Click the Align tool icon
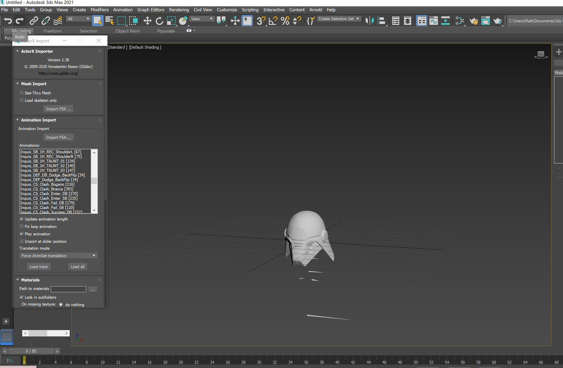 click(x=381, y=21)
